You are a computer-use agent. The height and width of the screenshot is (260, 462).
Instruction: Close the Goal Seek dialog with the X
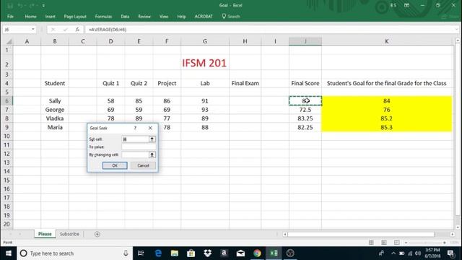(150, 128)
